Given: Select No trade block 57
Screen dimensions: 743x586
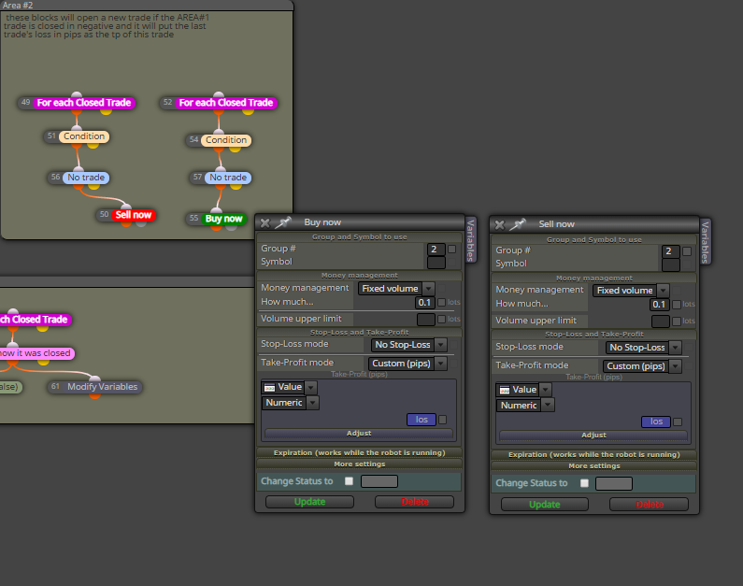Looking at the screenshot, I should [x=221, y=178].
